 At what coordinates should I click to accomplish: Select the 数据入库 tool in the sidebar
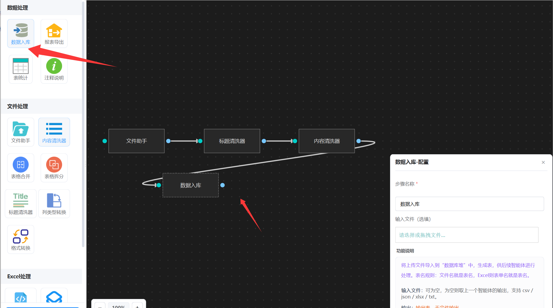[x=21, y=33]
